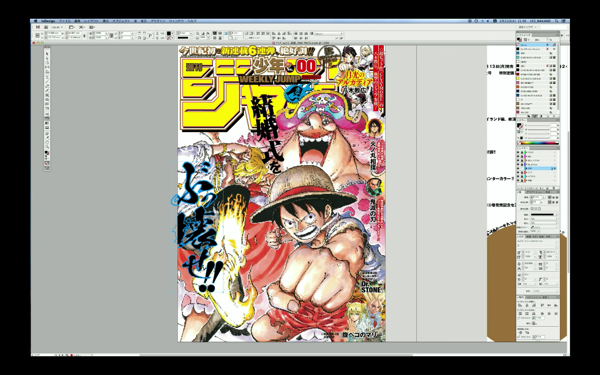Viewport: 600px width, 375px height.
Task: Toggle visibility of the ロゴ layer
Action: 517,172
